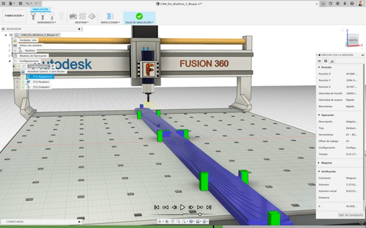Select the [T1] Adaptativo2 operation
366x228 pixels.
43,77
